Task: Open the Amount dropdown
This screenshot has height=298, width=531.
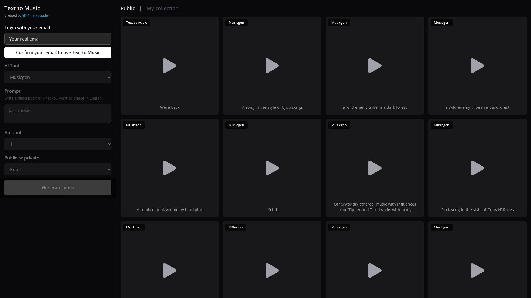Action: [58, 144]
